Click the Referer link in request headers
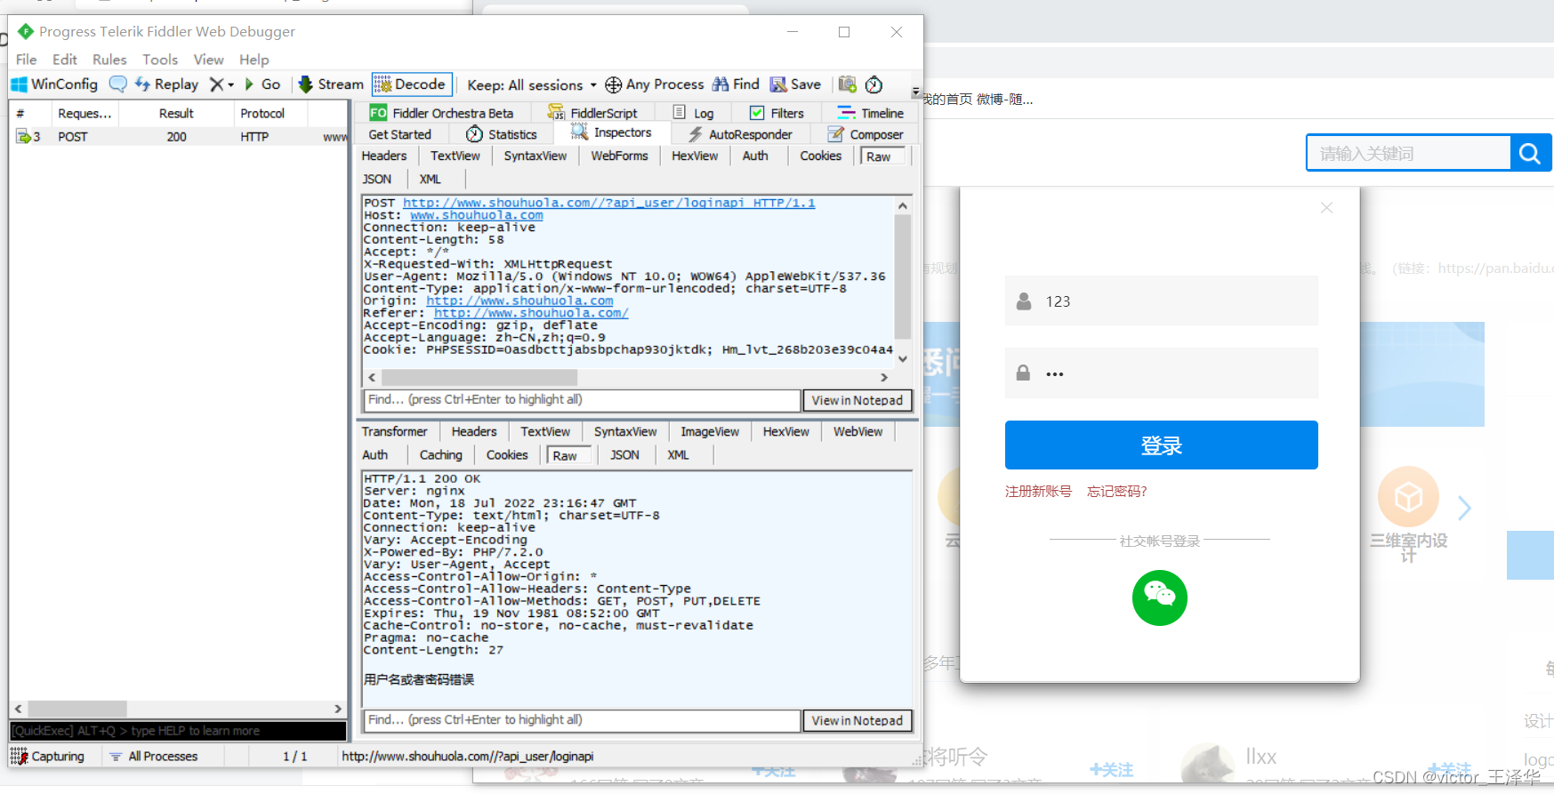 (531, 313)
